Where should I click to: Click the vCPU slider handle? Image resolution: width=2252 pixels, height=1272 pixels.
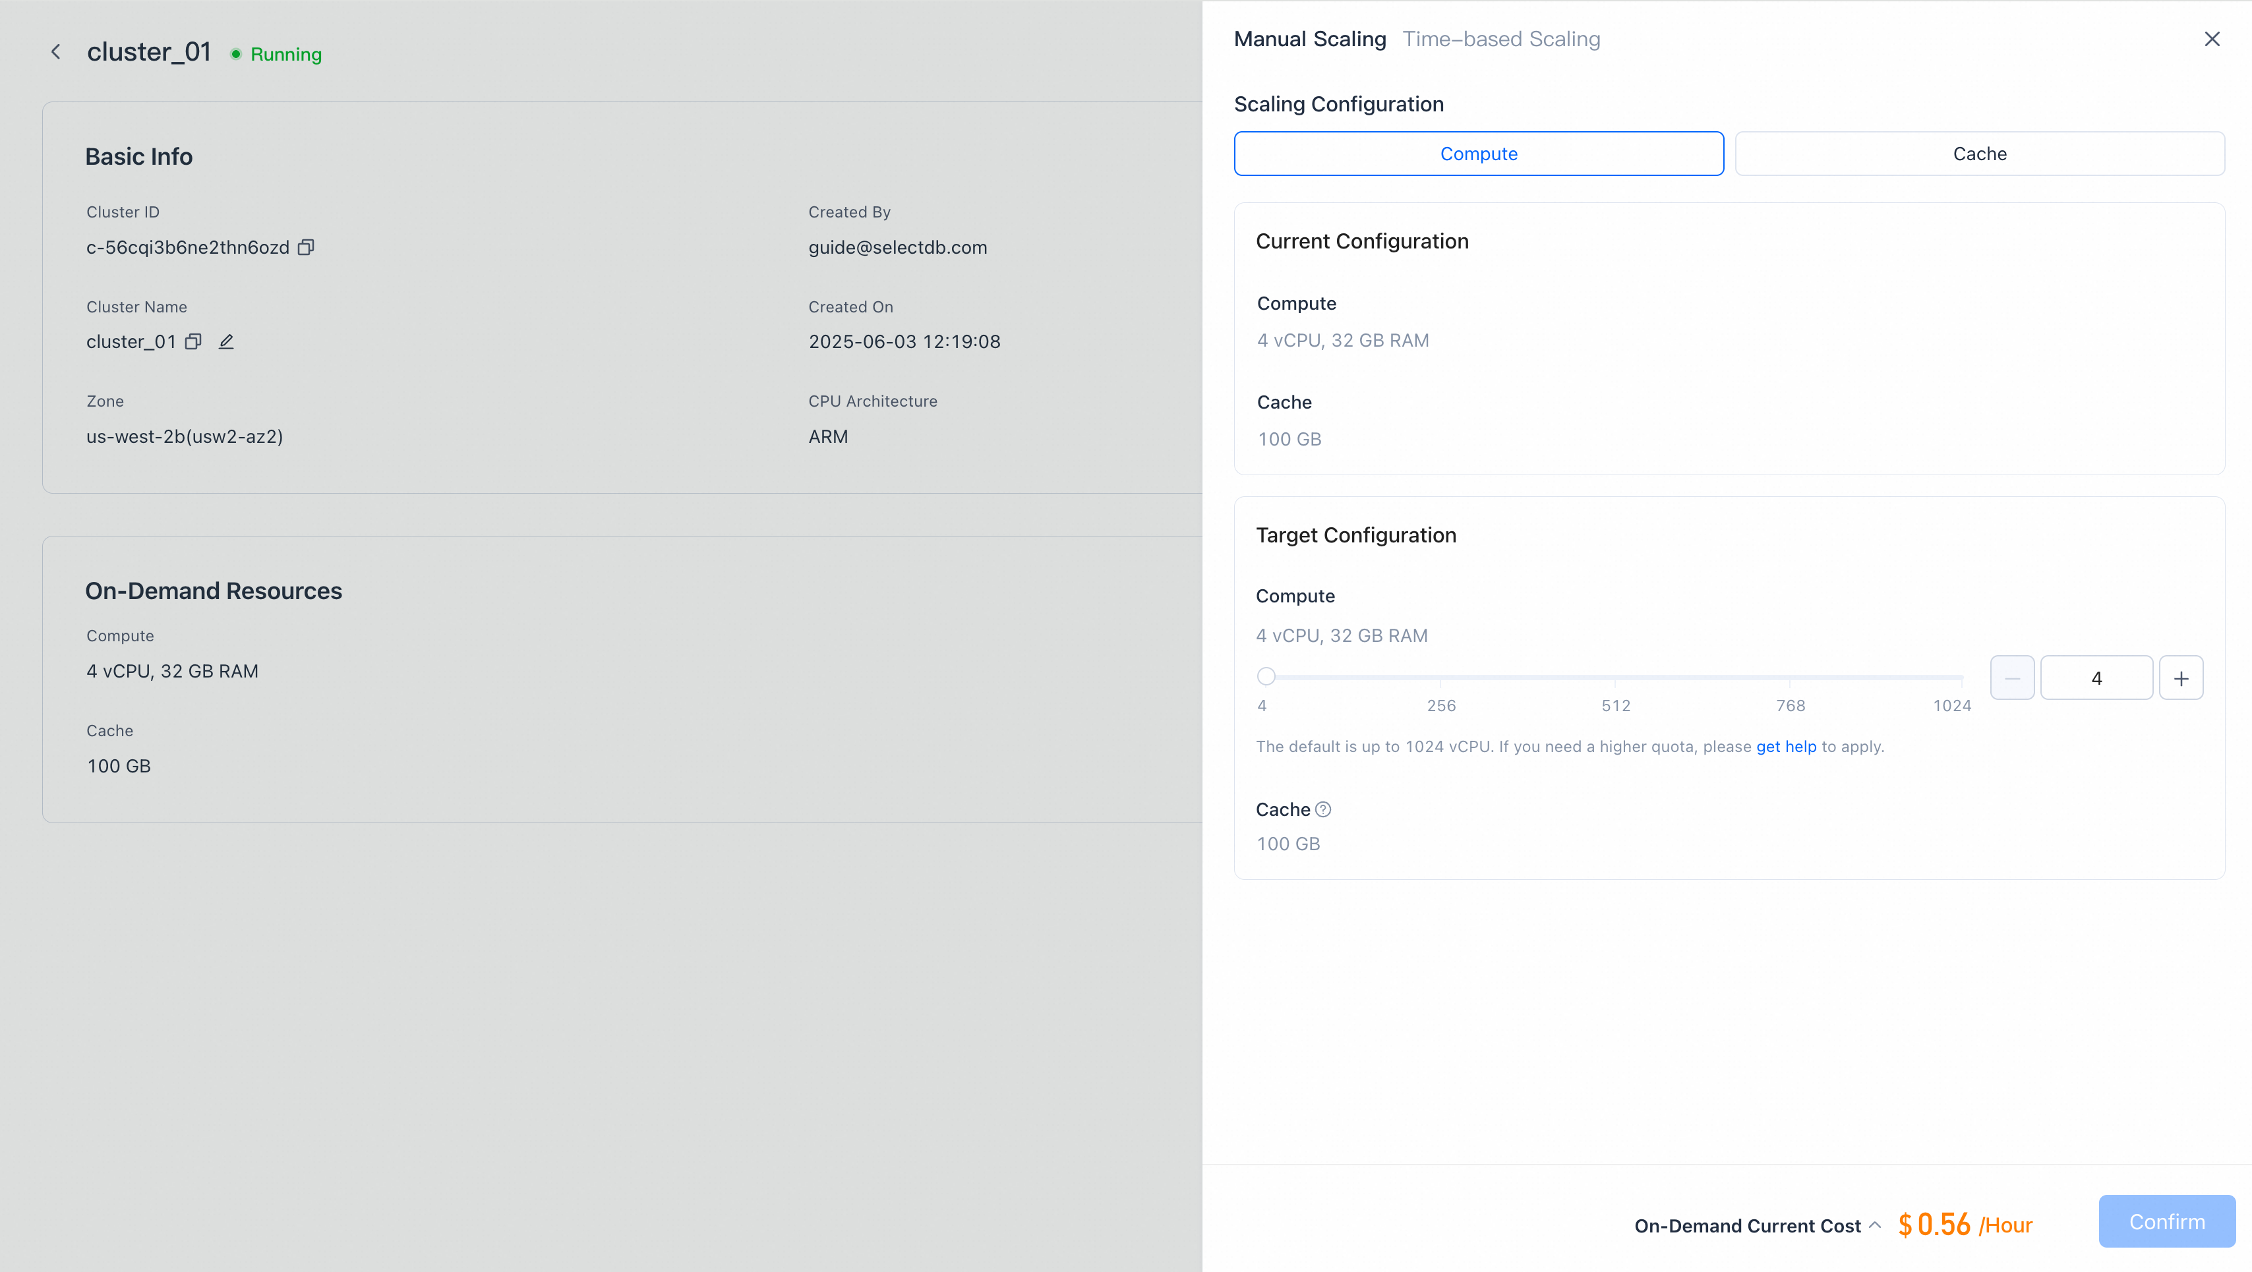tap(1266, 676)
